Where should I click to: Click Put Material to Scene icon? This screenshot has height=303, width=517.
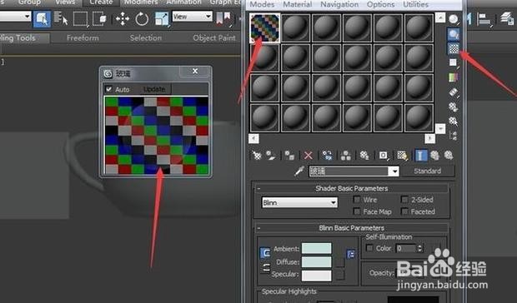pyautogui.click(x=271, y=155)
